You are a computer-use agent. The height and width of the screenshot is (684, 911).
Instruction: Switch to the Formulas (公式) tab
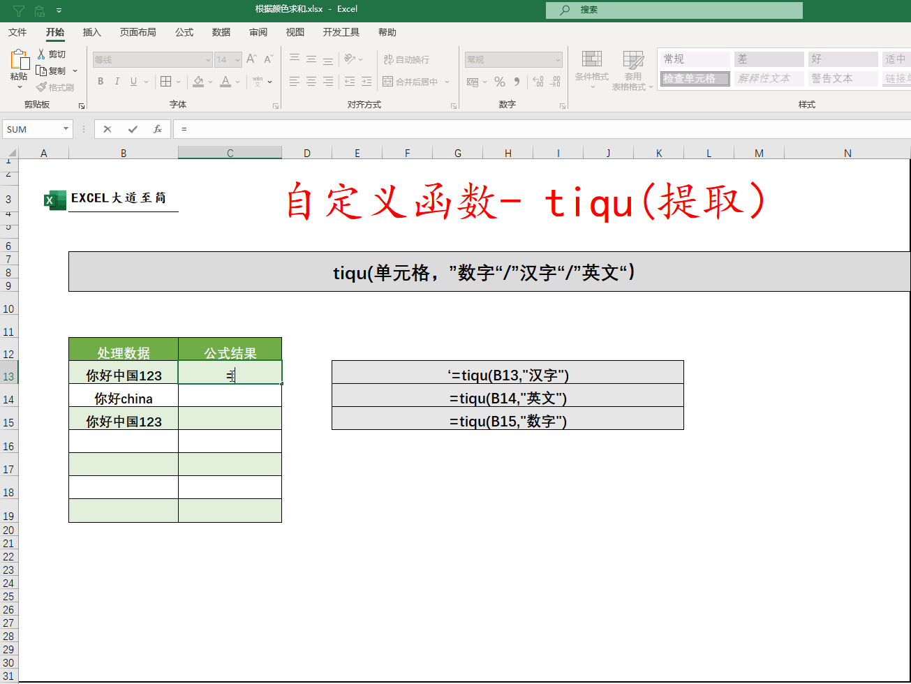(184, 32)
